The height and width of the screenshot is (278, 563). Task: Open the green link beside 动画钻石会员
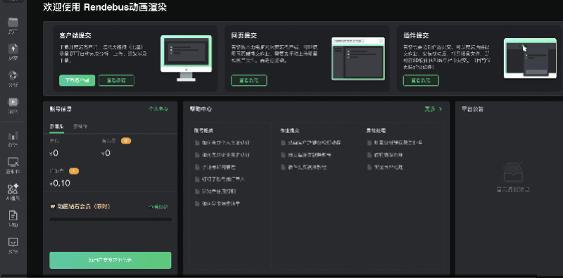(x=158, y=207)
